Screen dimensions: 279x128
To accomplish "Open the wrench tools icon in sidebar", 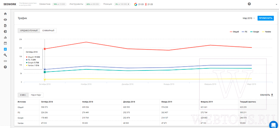I will [5, 55].
